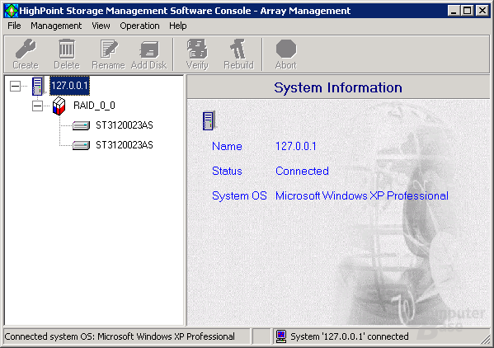
Task: Open the Operation menu
Action: 139,26
